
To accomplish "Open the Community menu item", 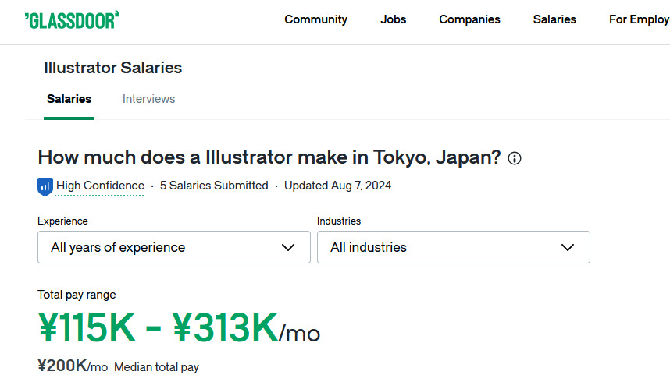I will (x=315, y=19).
